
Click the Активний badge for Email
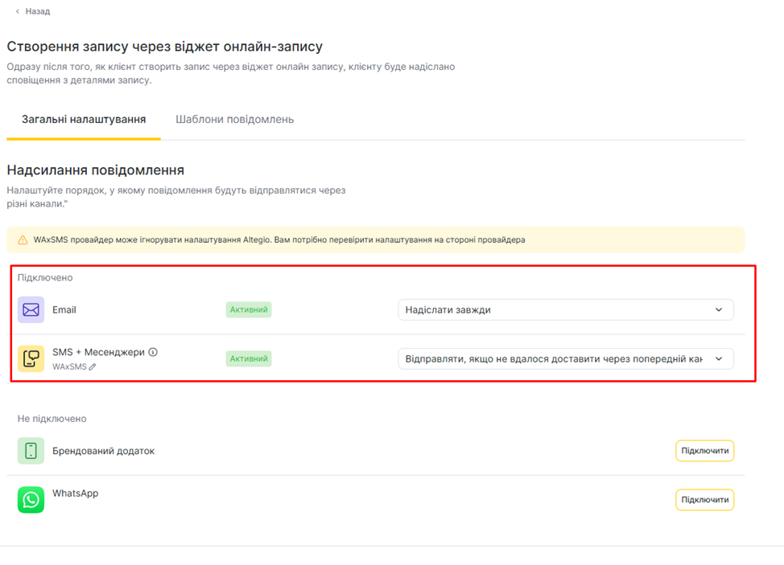pos(249,309)
